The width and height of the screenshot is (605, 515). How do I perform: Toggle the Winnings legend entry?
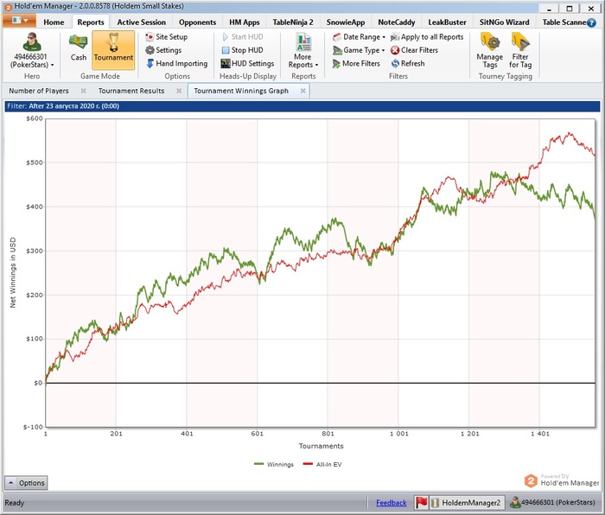pyautogui.click(x=274, y=464)
